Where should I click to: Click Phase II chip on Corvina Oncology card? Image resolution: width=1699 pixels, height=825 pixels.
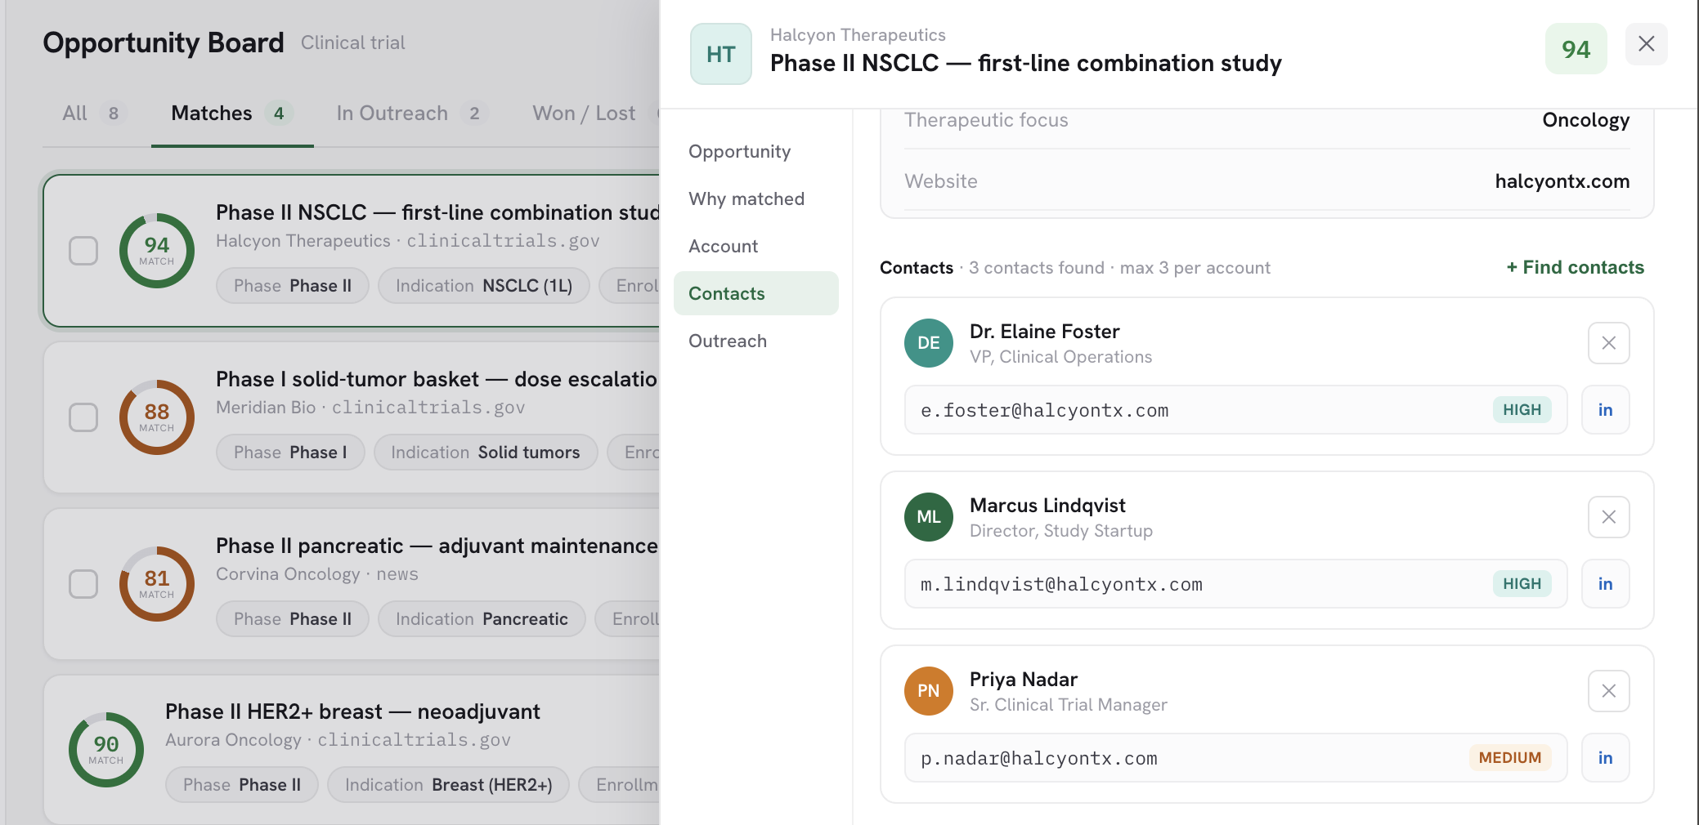[293, 619]
